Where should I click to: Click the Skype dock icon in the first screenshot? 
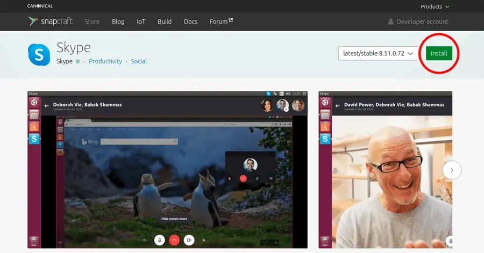[34, 139]
